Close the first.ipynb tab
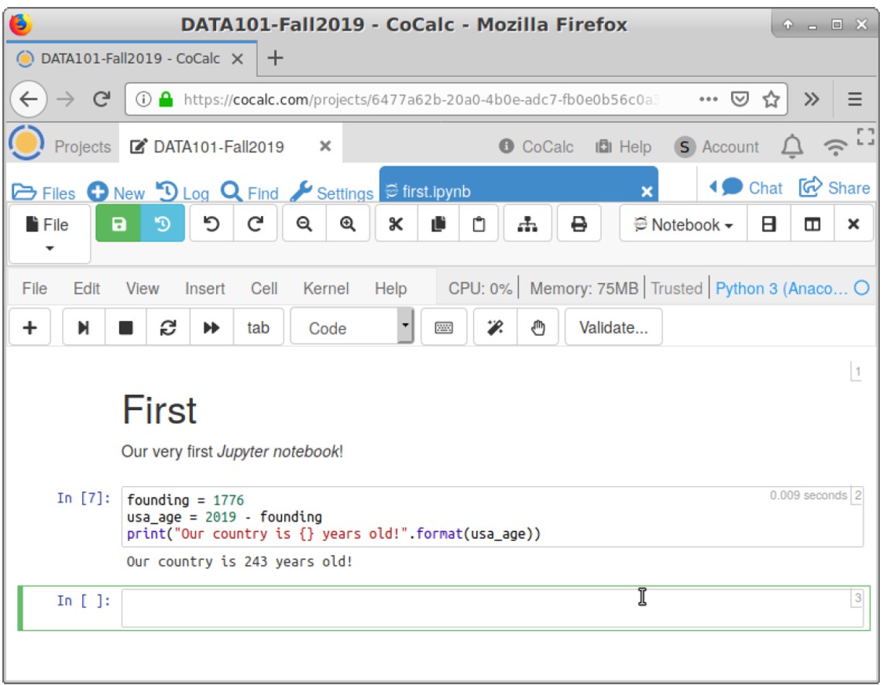 click(x=647, y=191)
